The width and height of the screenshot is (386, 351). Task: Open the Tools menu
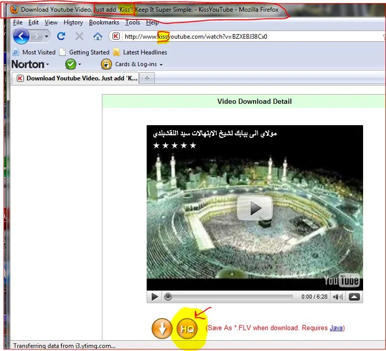132,22
